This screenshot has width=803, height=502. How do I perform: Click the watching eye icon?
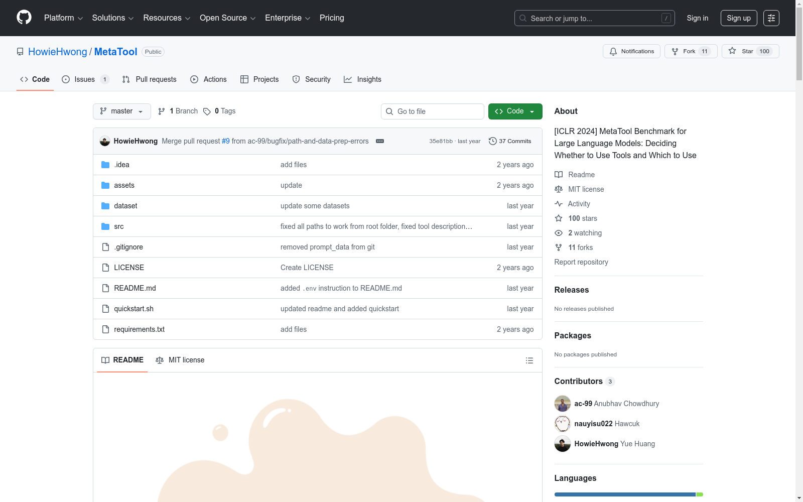click(x=559, y=233)
